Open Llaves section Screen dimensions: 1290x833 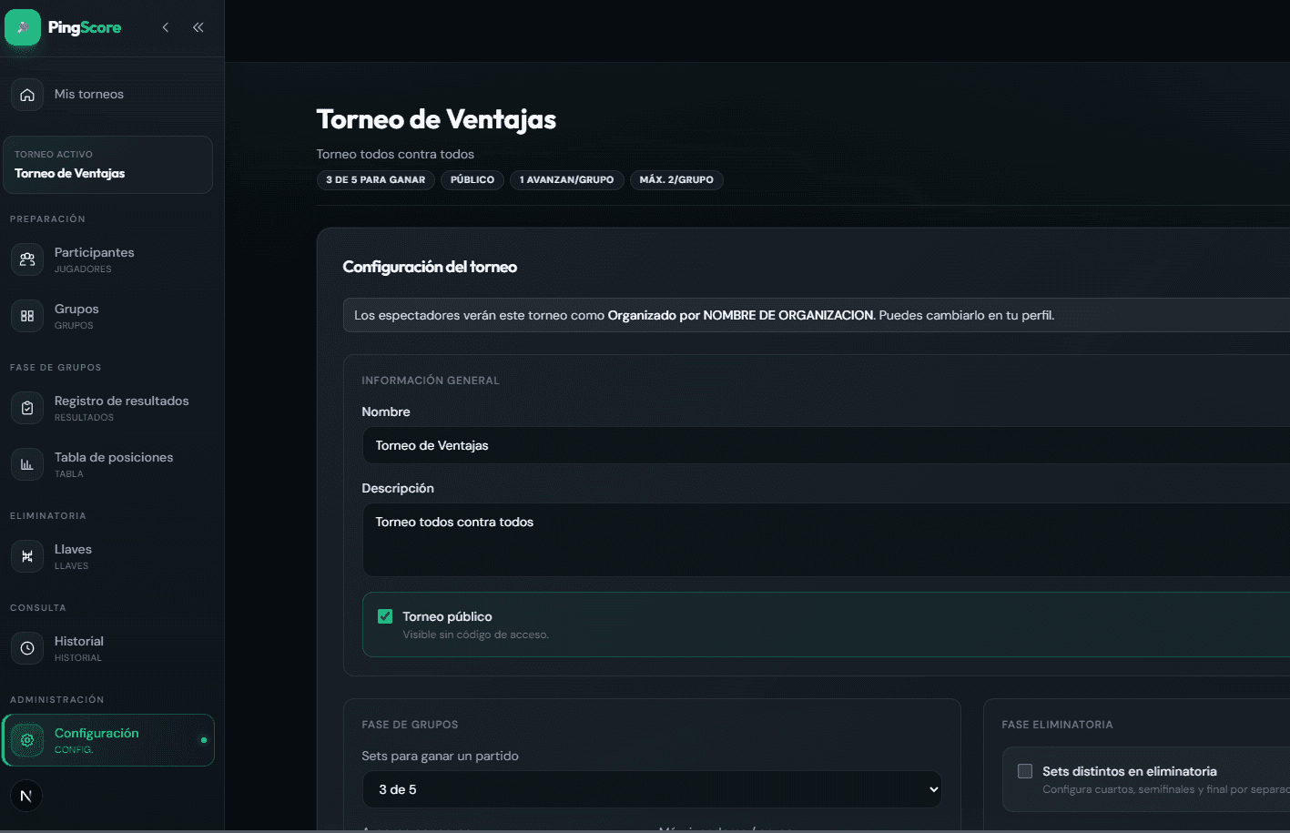pyautogui.click(x=107, y=556)
